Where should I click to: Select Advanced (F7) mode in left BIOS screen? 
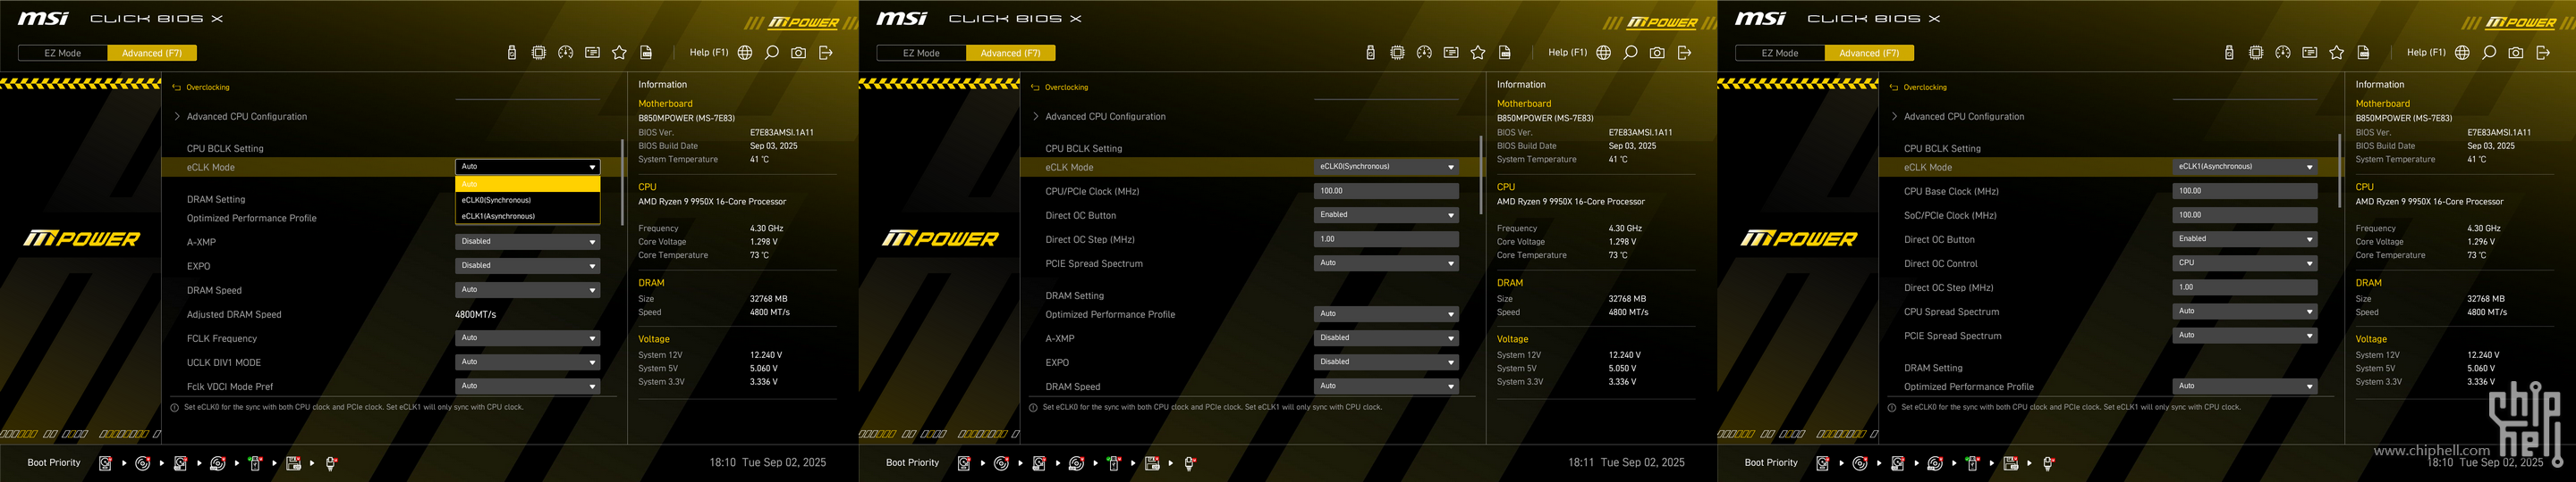pos(152,53)
